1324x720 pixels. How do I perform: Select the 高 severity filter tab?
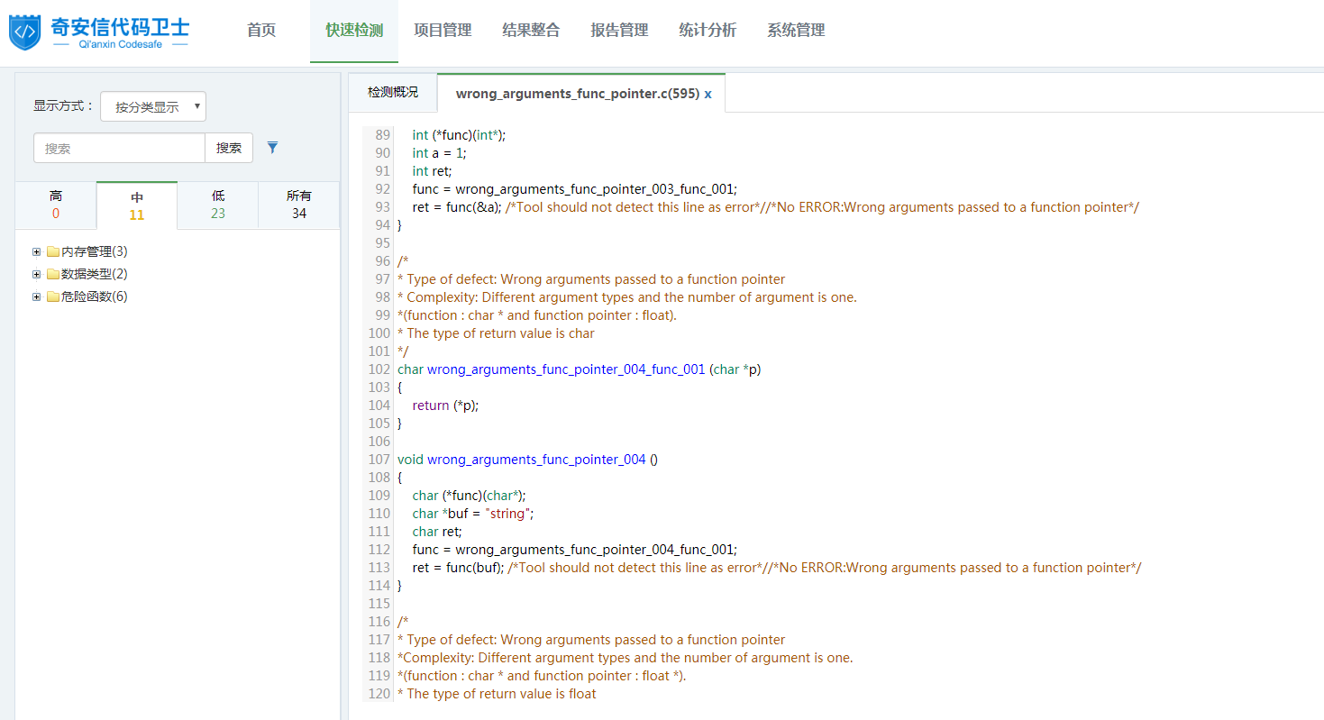[56, 205]
